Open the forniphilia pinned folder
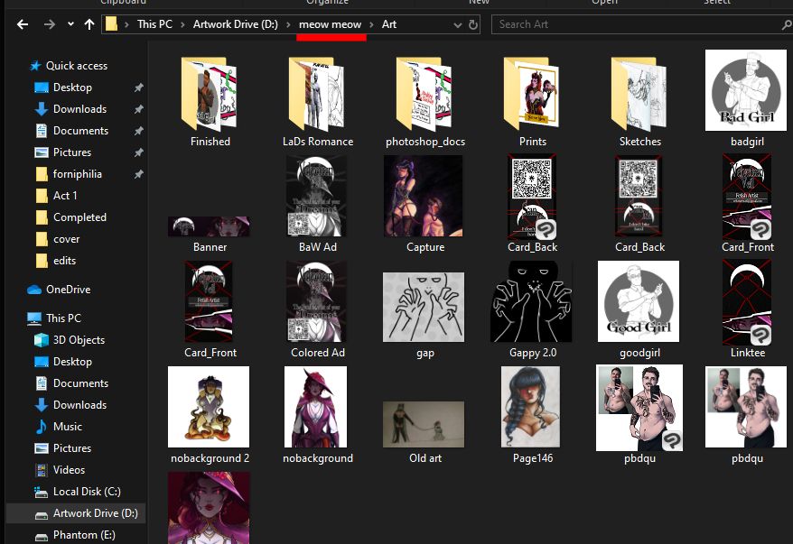Image resolution: width=793 pixels, height=544 pixels. coord(77,174)
